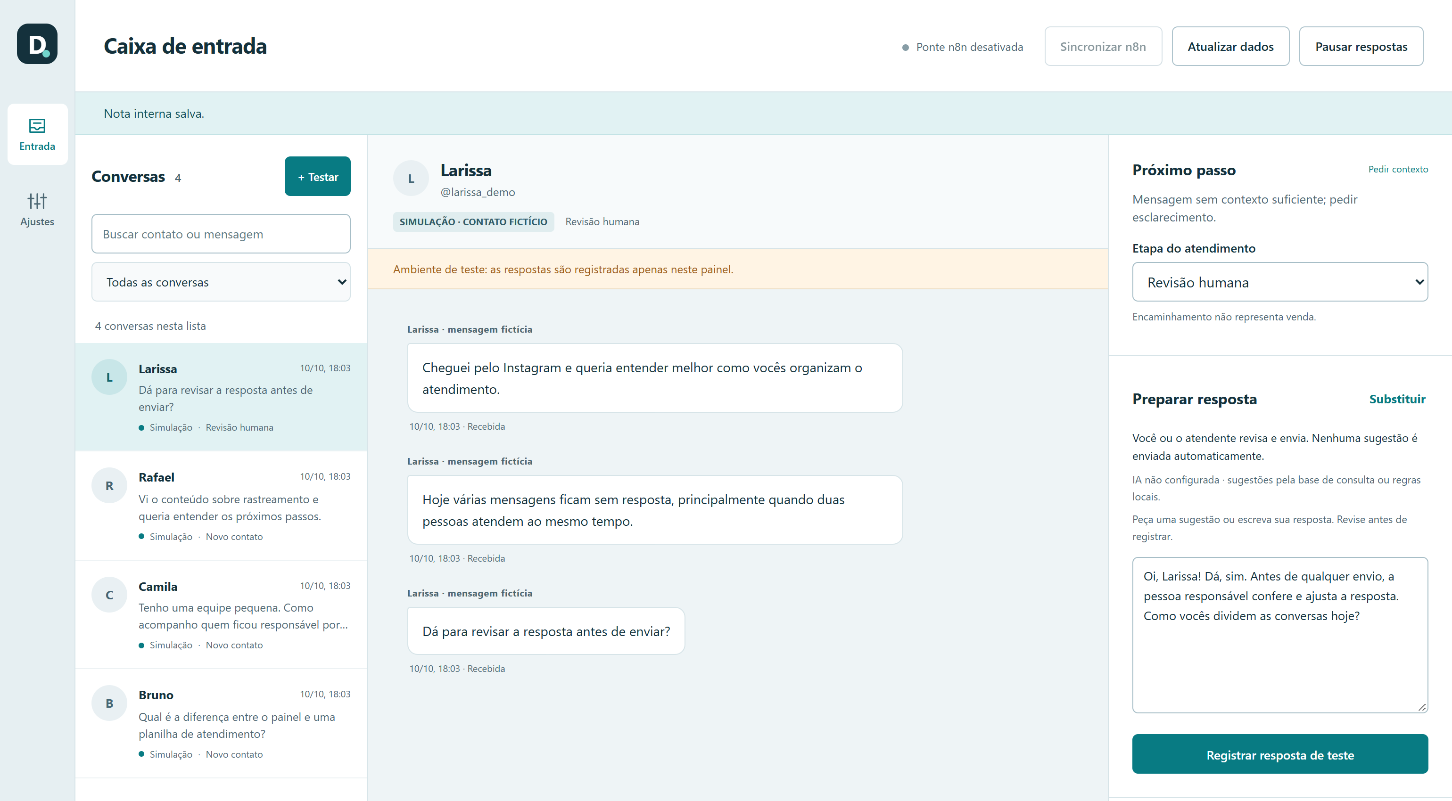This screenshot has width=1452, height=801.
Task: Click the Pausar respostas button
Action: click(1361, 46)
